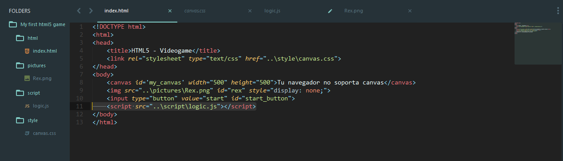The height and width of the screenshot is (161, 563).
Task: Click line number 5 in the gutter
Action: [x=81, y=58]
